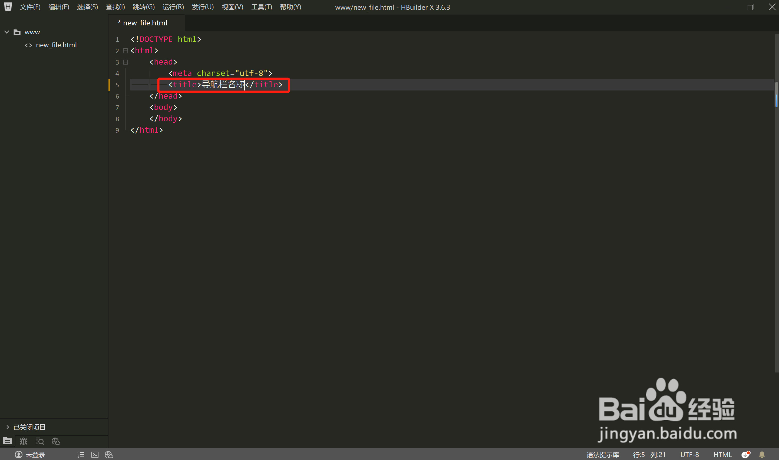Minimize the HBuilder X window
Viewport: 779px width, 460px height.
click(728, 7)
